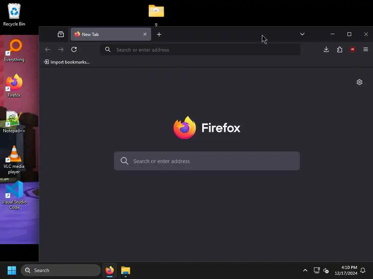Expand the list all tabs chevron
The height and width of the screenshot is (279, 373).
click(x=302, y=34)
